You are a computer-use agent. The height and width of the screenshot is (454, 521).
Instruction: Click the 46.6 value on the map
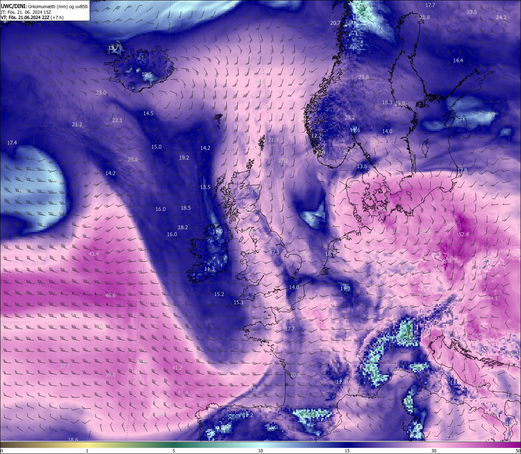coord(110,295)
